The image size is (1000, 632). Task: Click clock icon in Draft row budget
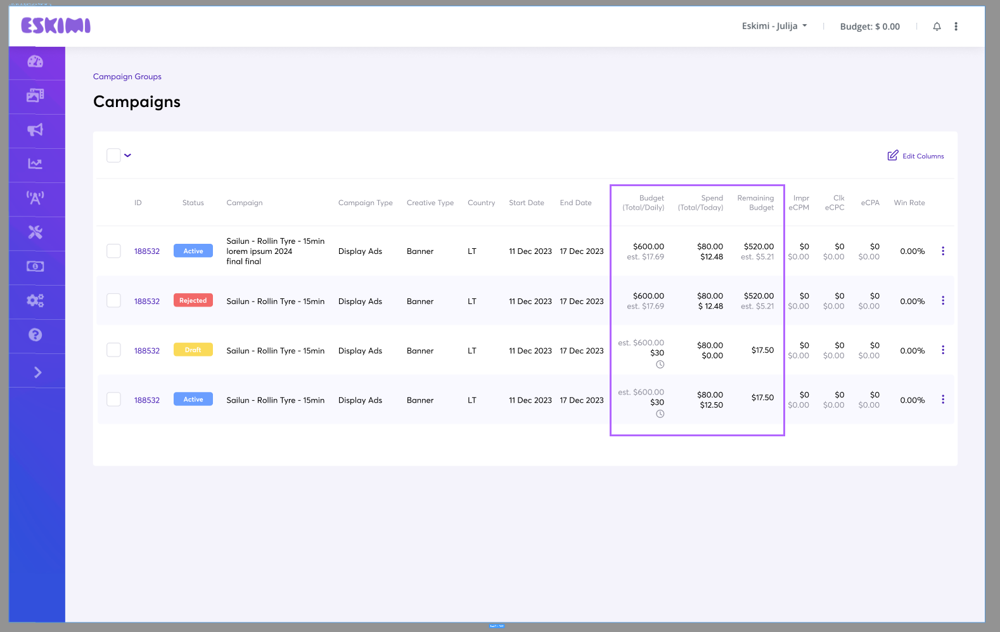(x=660, y=365)
